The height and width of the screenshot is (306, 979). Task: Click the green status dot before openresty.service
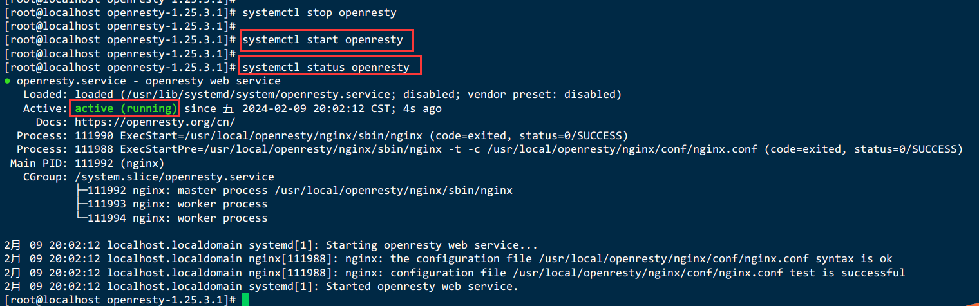tap(7, 82)
